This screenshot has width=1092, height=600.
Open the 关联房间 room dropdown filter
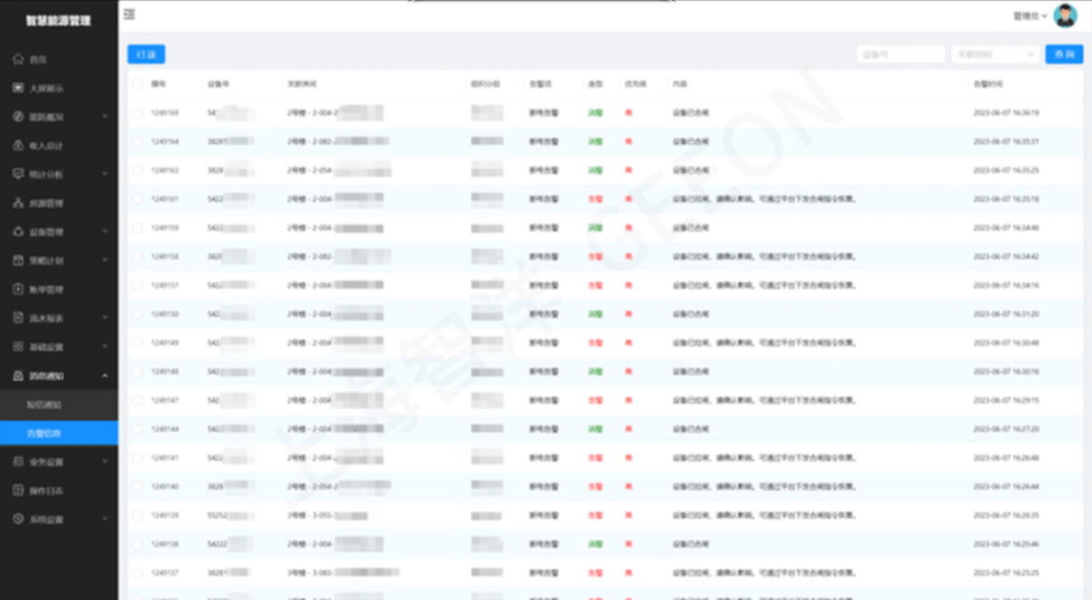point(995,55)
